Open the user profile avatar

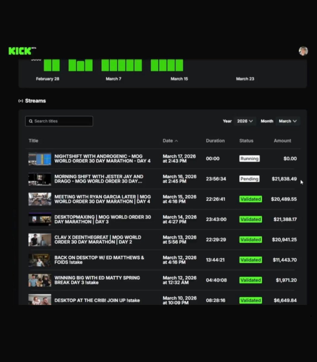point(303,51)
